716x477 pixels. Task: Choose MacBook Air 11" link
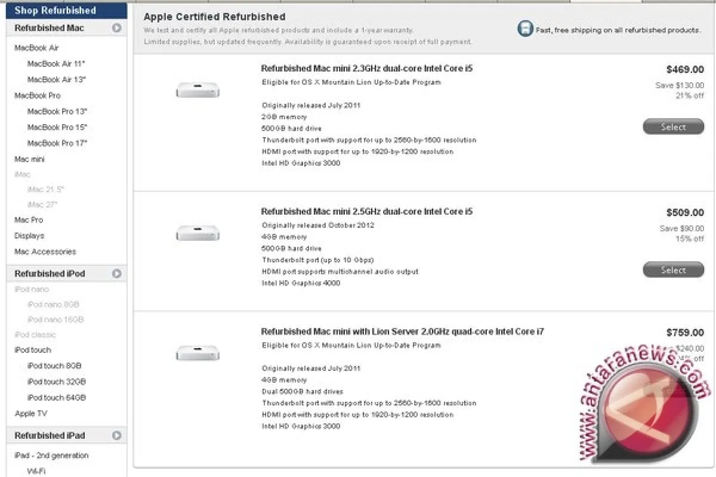(57, 64)
